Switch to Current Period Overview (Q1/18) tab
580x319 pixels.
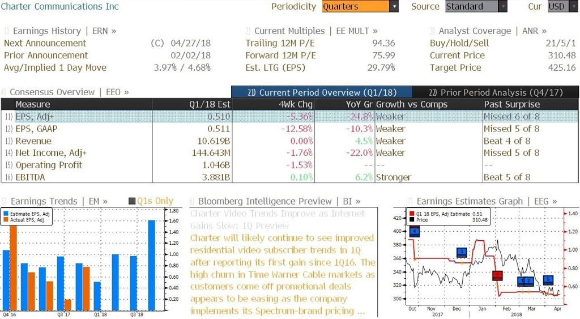(322, 92)
